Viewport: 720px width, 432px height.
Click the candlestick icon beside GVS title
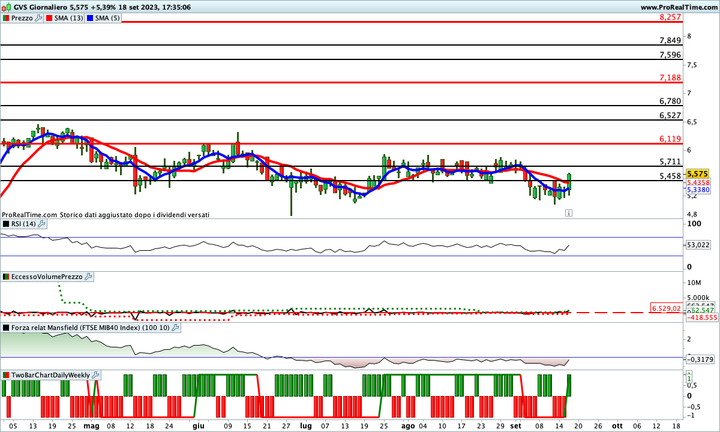click(6, 7)
